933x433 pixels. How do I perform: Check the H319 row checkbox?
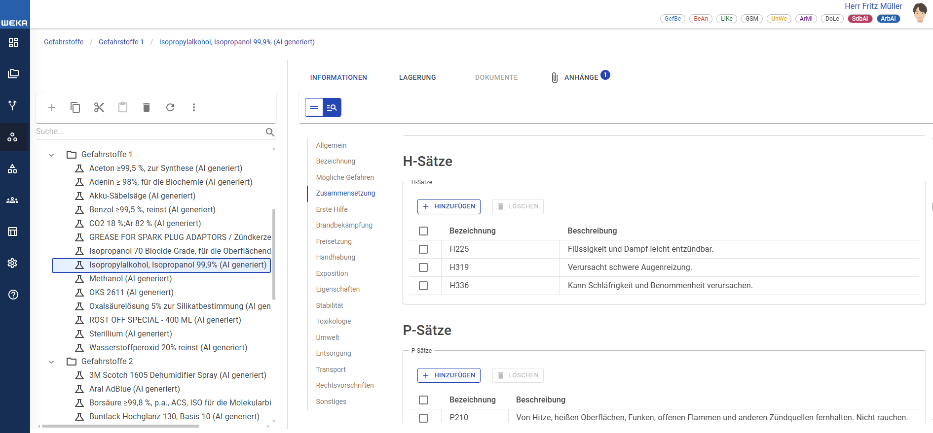[x=423, y=267]
